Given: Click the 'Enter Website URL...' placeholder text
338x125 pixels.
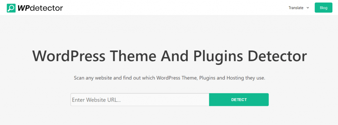Looking at the screenshot, I should (x=96, y=100).
